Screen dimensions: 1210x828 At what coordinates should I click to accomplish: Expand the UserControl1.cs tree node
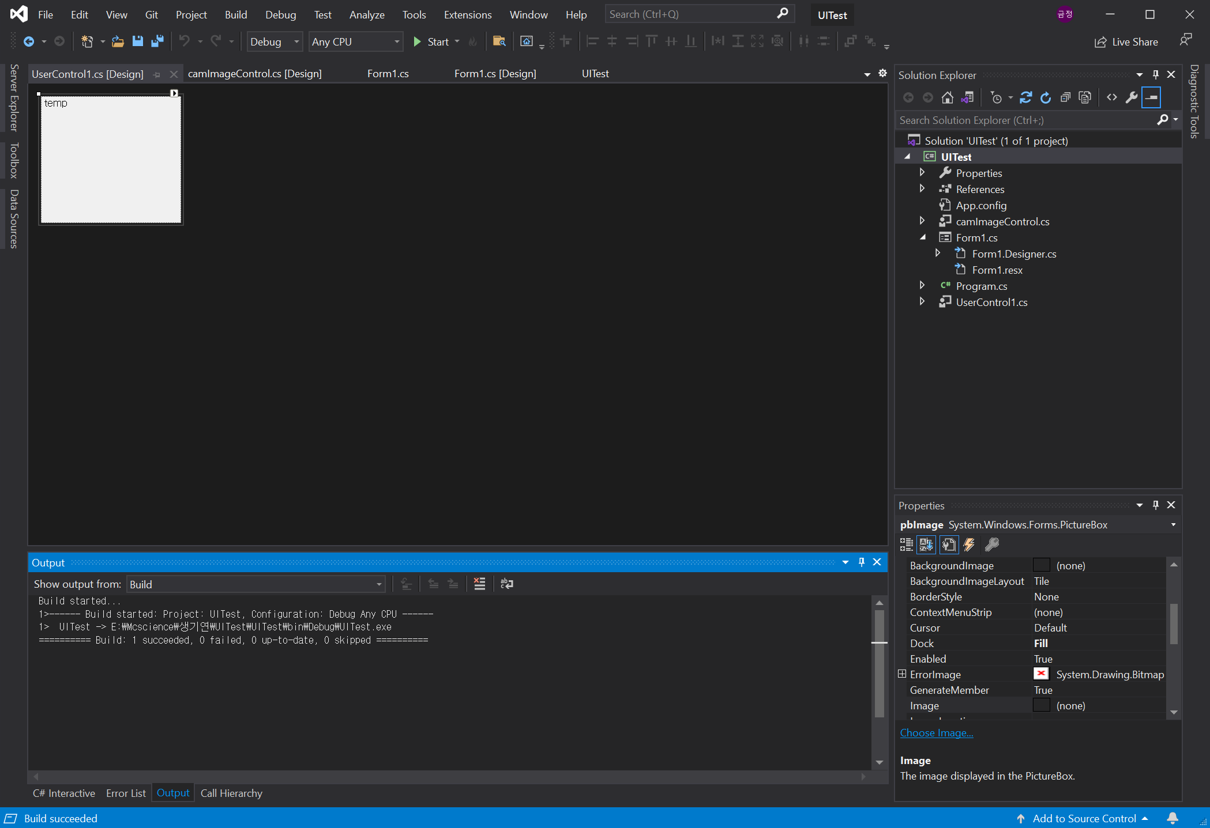click(922, 301)
